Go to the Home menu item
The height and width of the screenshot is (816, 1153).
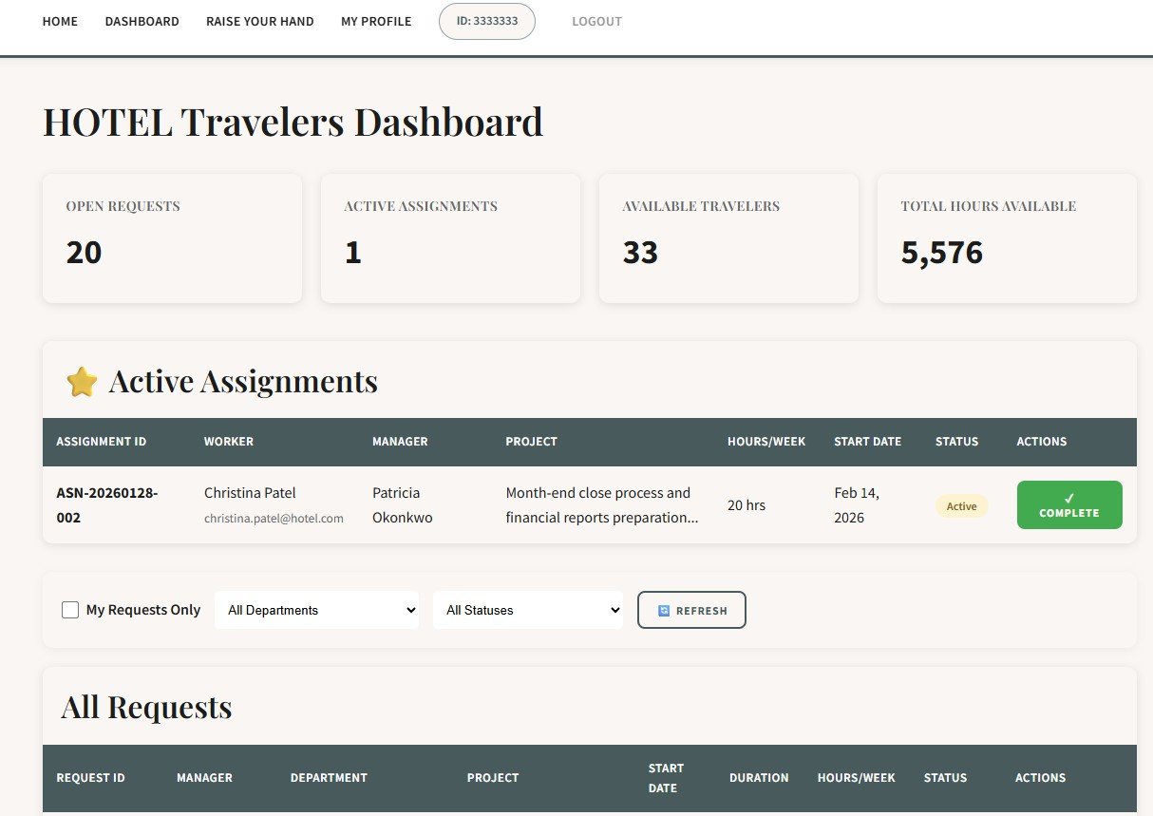[60, 21]
